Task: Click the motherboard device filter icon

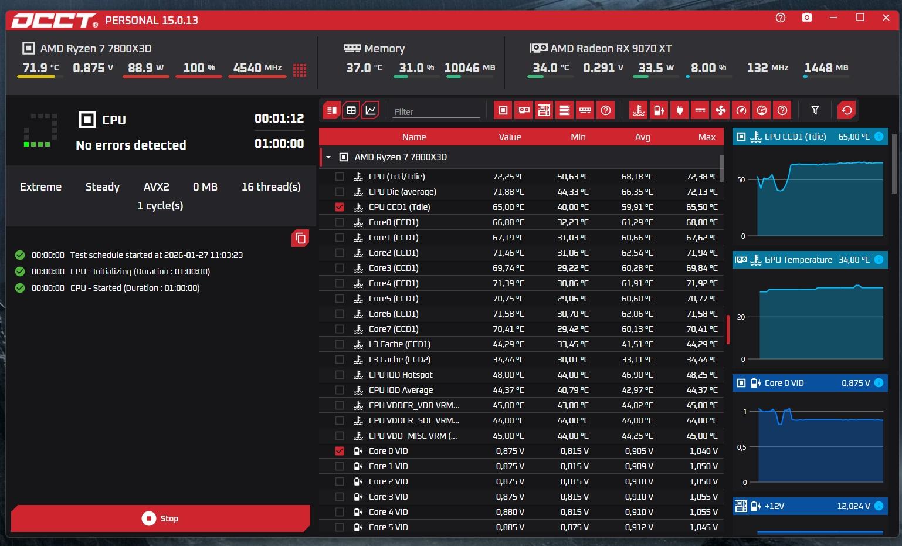Action: click(x=544, y=110)
